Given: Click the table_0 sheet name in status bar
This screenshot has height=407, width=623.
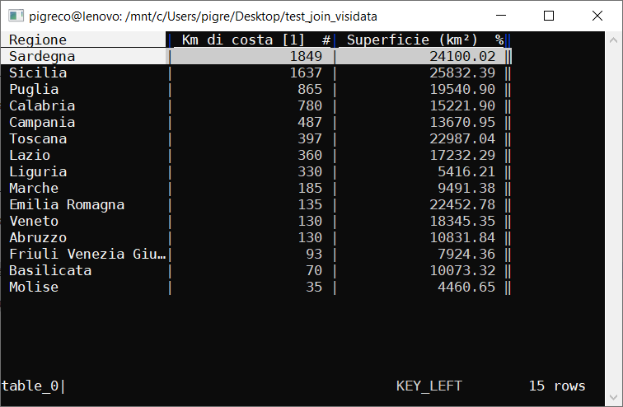Looking at the screenshot, I should click(30, 386).
